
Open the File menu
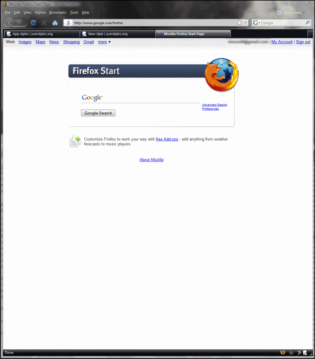pos(7,12)
